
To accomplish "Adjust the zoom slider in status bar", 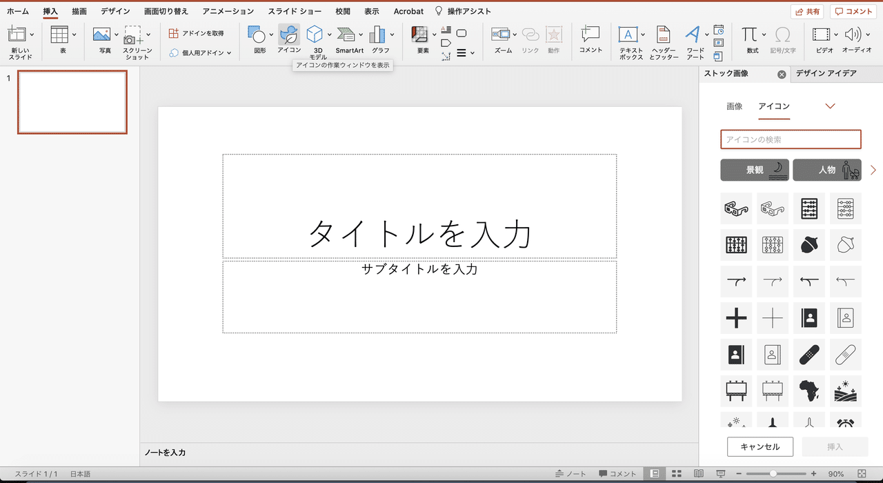I will pyautogui.click(x=774, y=474).
